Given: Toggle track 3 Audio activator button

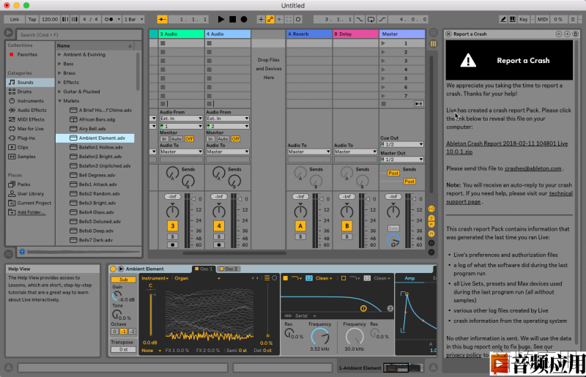Looking at the screenshot, I should pos(172,225).
